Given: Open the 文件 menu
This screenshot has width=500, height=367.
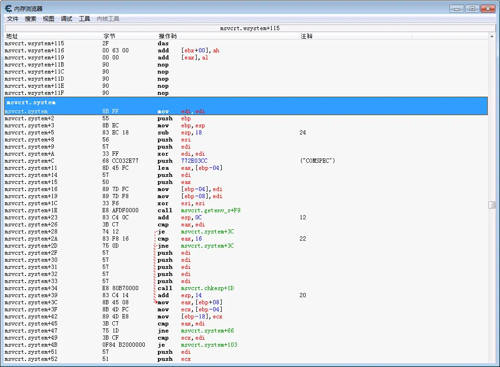Looking at the screenshot, I should (x=13, y=19).
